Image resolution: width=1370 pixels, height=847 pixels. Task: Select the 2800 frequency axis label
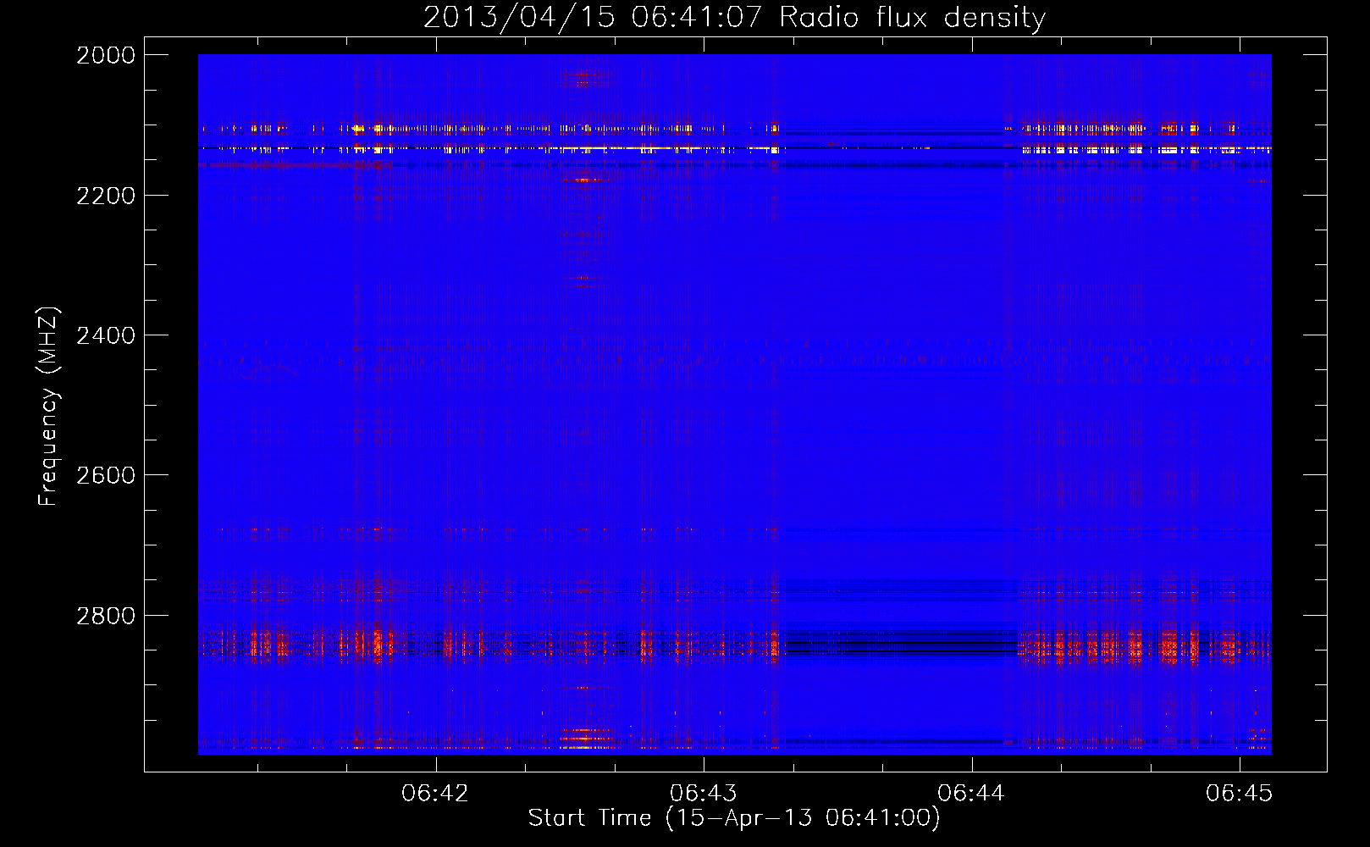(x=106, y=615)
